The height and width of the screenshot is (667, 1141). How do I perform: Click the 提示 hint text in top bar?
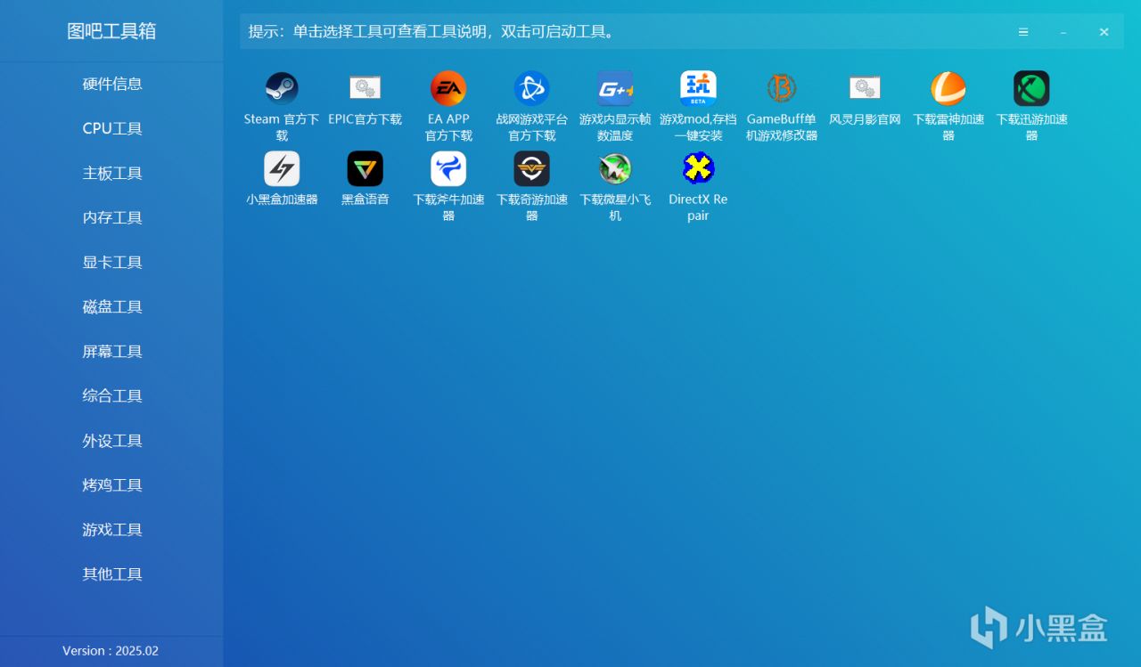point(431,32)
